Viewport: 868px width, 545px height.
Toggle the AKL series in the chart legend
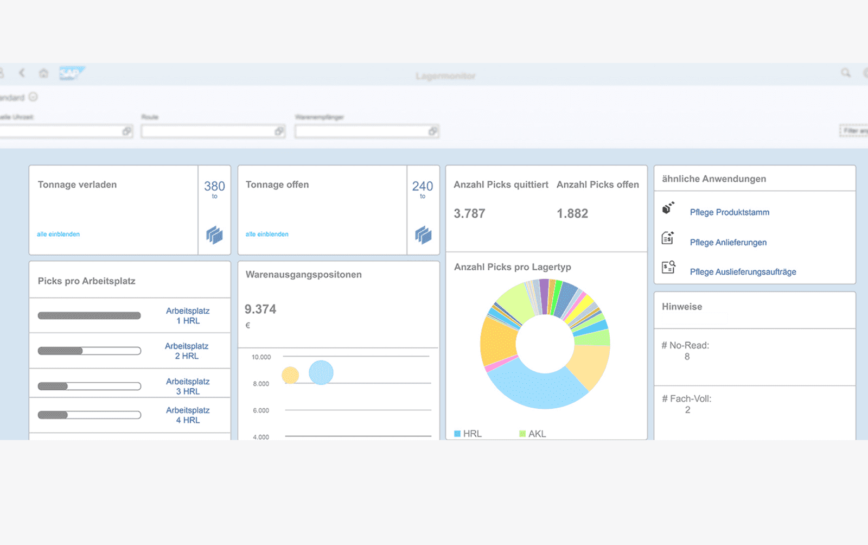(533, 433)
